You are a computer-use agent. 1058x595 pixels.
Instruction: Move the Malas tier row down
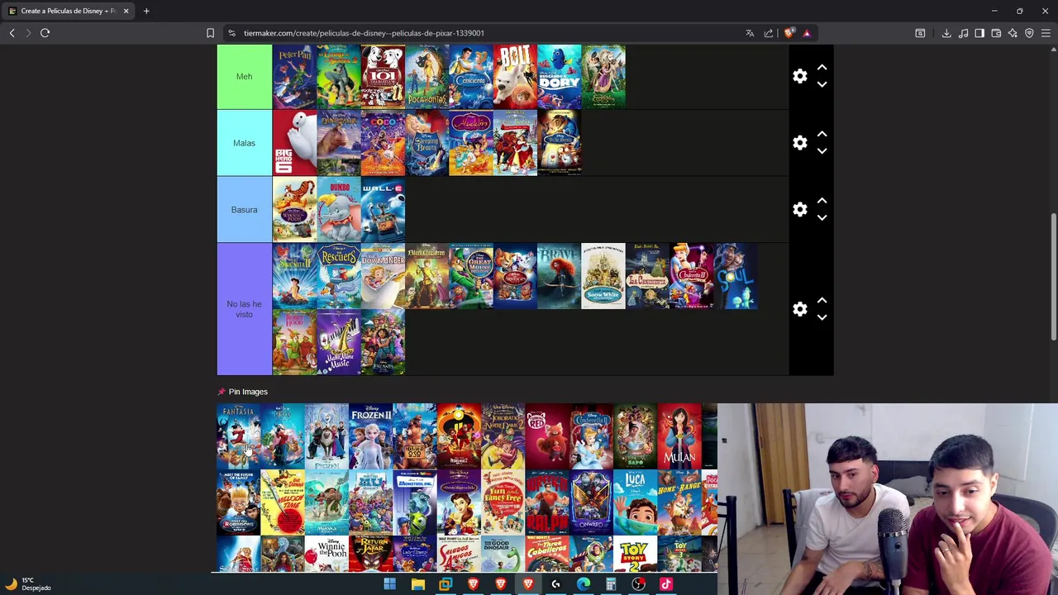click(x=822, y=151)
